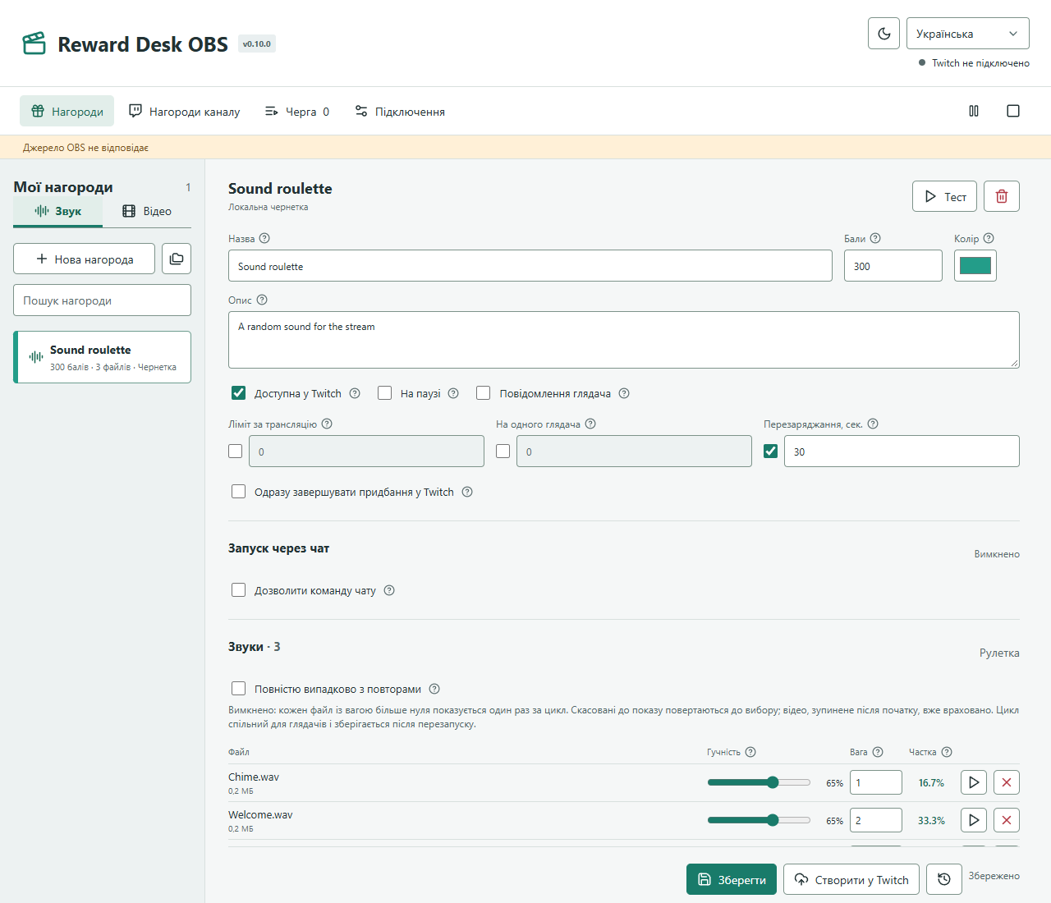
Task: Enable the На одного глядача checkbox
Action: coord(503,451)
